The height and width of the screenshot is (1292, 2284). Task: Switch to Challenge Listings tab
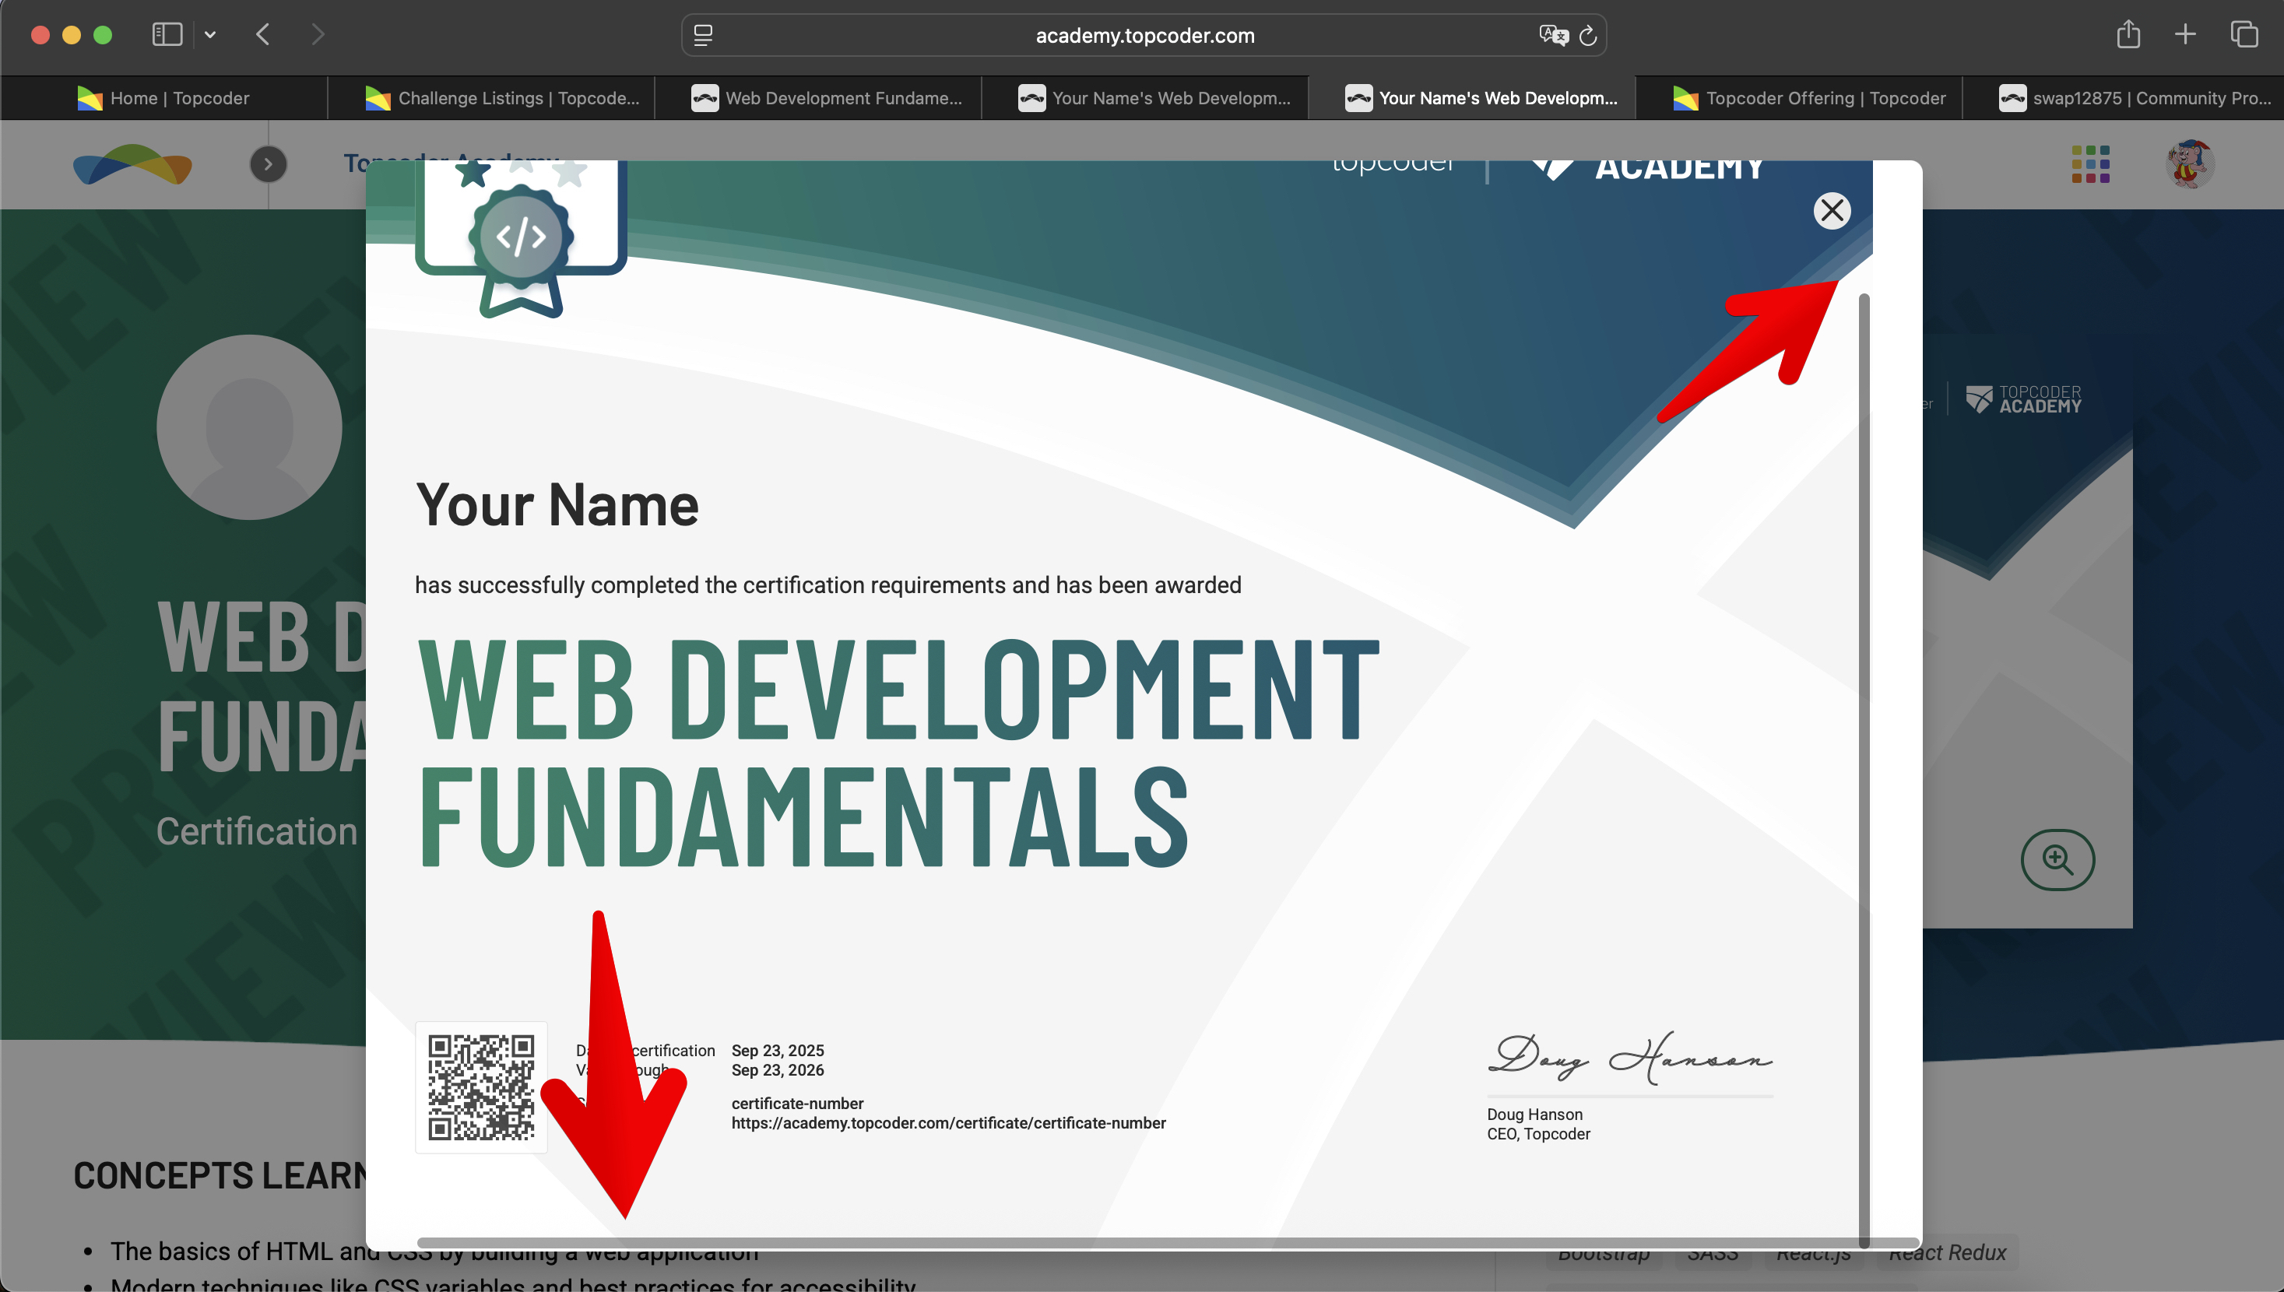tap(502, 99)
